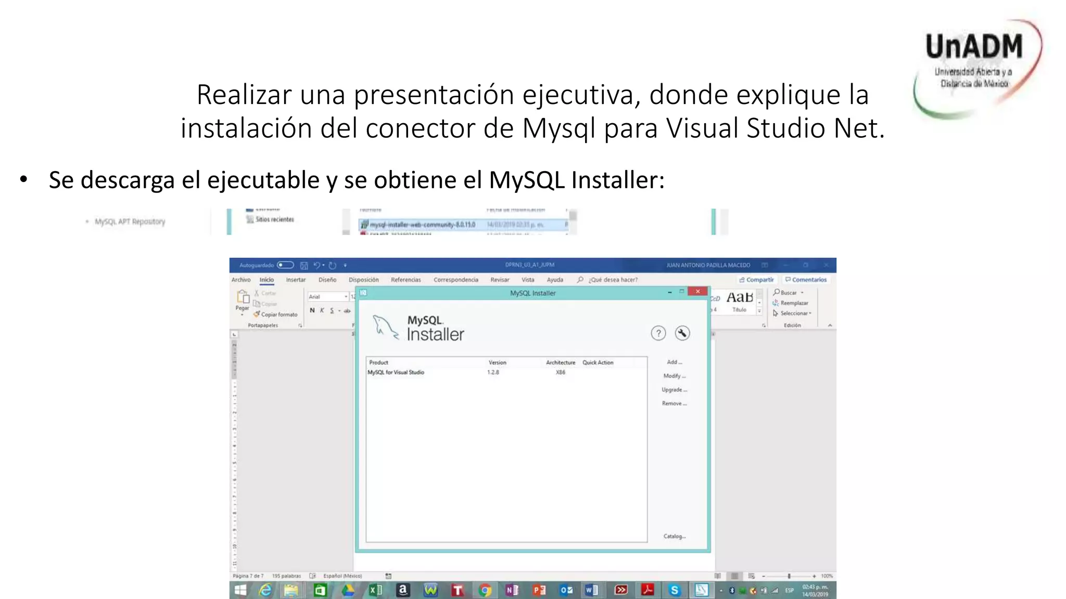Switch to Word read mode view icon
The width and height of the screenshot is (1066, 599).
coord(718,576)
